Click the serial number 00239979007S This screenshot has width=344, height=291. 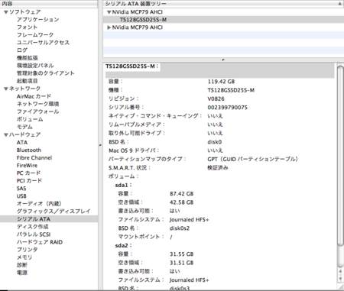(228, 108)
